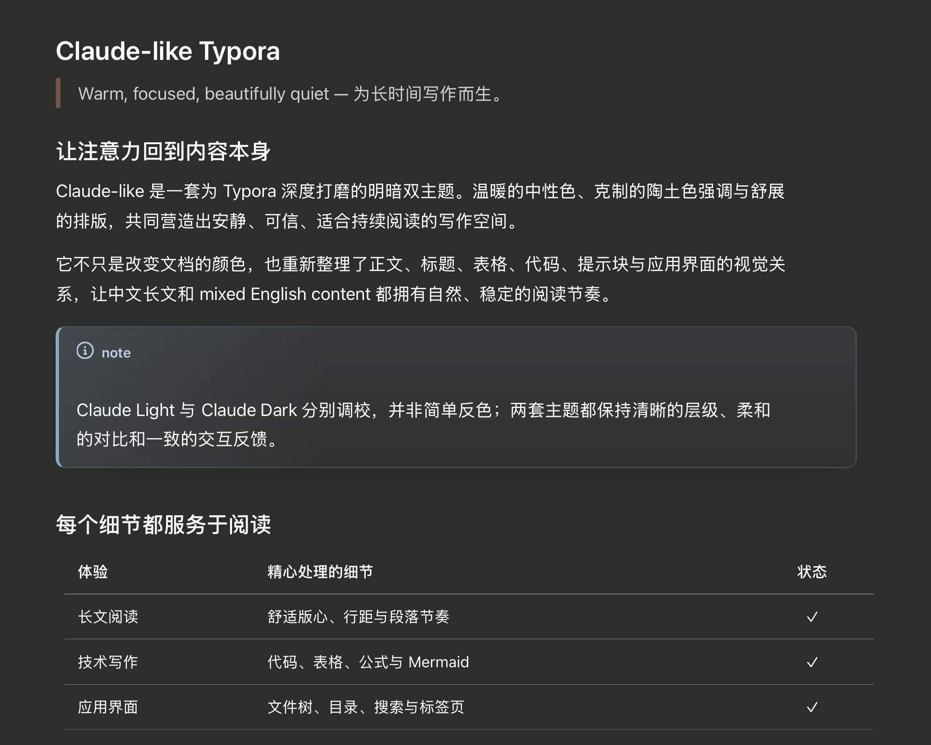931x745 pixels.
Task: Click the note text starting "Claude Light 与 Claude Dark"
Action: pyautogui.click(x=423, y=424)
